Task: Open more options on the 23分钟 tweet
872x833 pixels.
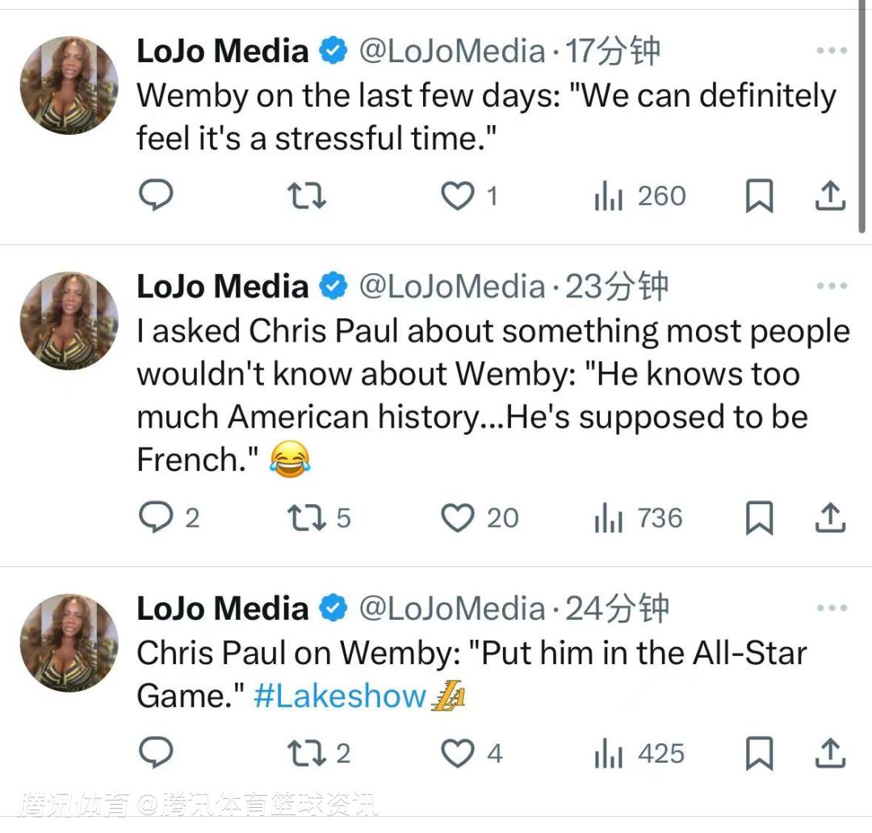Action: click(x=831, y=286)
